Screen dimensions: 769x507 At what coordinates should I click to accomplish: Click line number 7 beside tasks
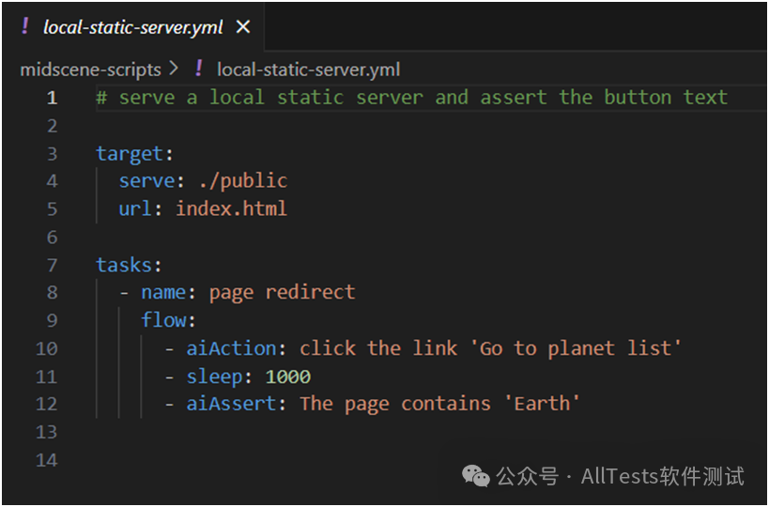[52, 266]
